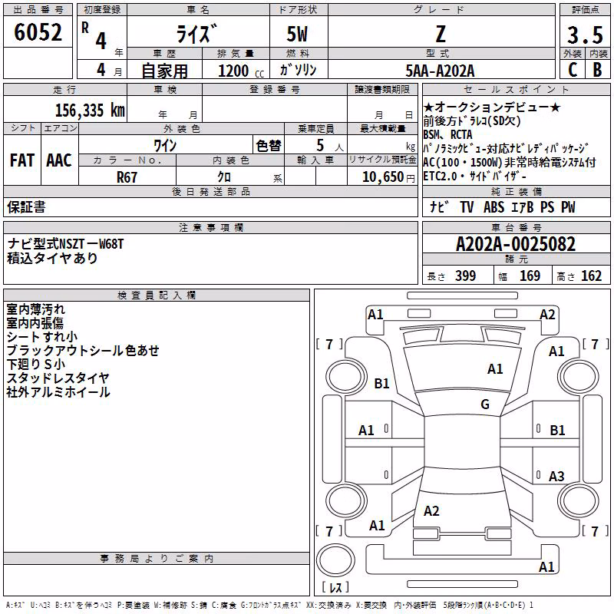Click the 色替 color change label
Screen dimensions: 614x614
269,146
